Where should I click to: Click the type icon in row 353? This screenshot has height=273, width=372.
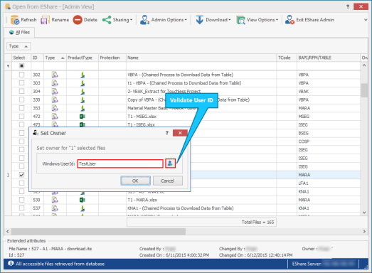[55, 108]
